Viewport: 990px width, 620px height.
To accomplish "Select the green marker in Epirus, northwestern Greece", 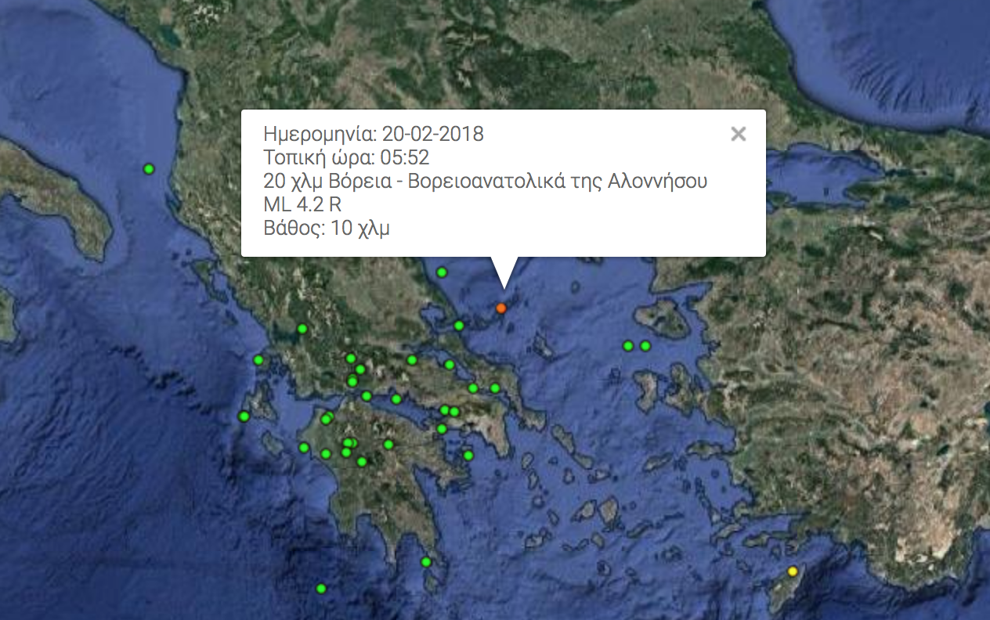I will coord(302,329).
